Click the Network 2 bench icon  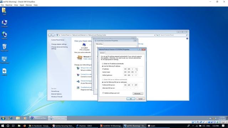[x=79, y=58]
